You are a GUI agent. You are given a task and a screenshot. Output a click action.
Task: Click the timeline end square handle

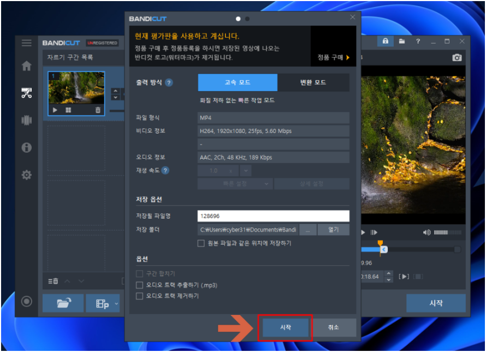pos(457,250)
